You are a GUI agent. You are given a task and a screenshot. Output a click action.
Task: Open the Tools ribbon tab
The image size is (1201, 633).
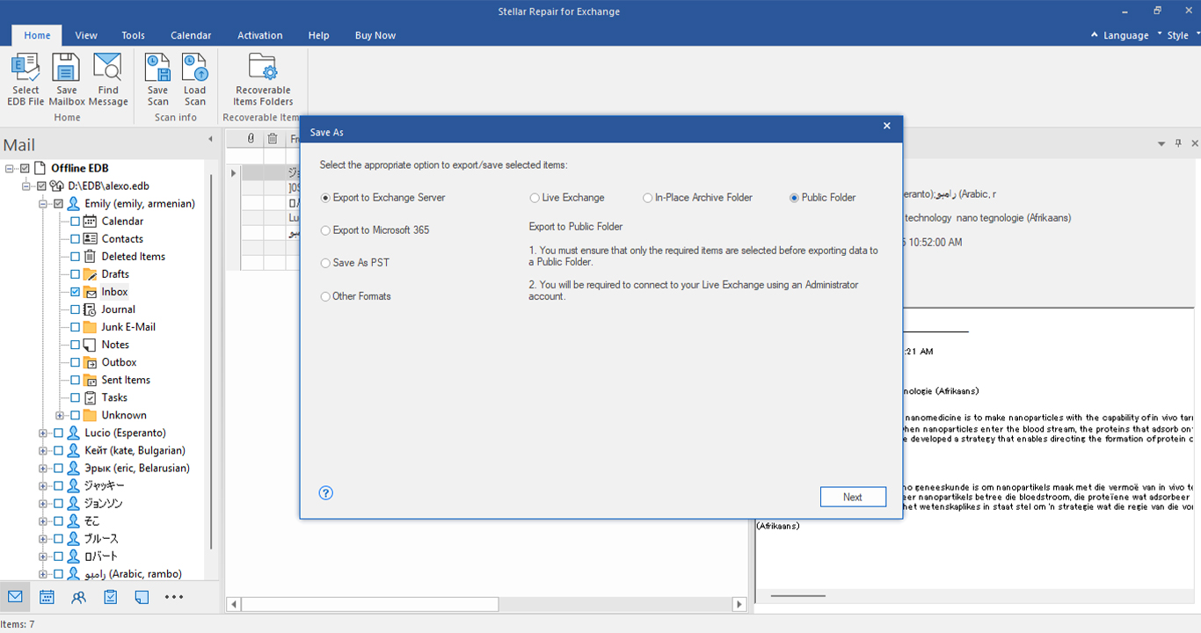[134, 35]
